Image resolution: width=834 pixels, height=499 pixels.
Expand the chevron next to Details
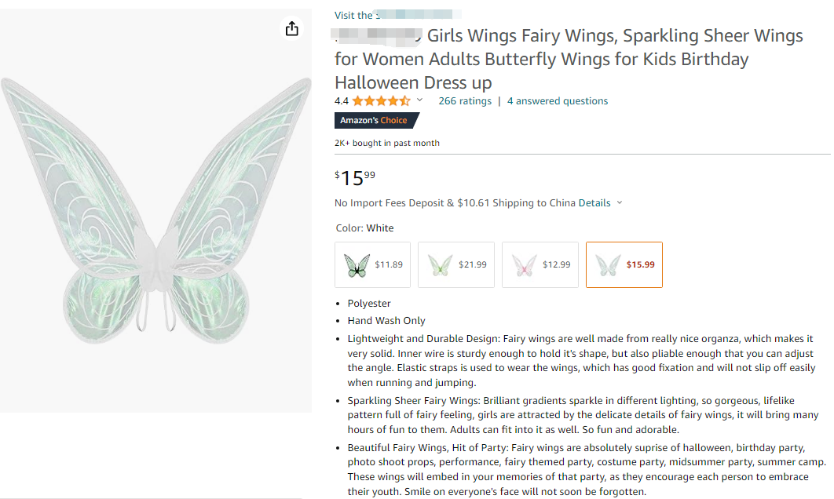pos(620,202)
